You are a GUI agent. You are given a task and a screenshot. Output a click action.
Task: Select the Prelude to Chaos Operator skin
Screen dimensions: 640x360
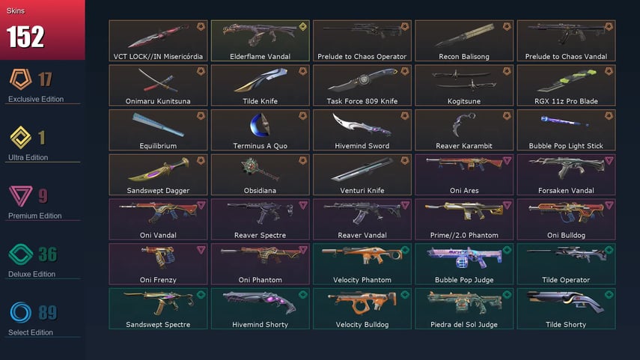(x=362, y=41)
